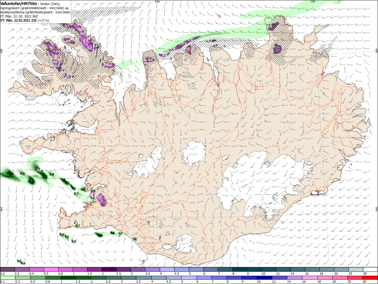The width and height of the screenshot is (378, 284).
Task: Click the white snow swatch above 30 mm
Action: [370, 270]
